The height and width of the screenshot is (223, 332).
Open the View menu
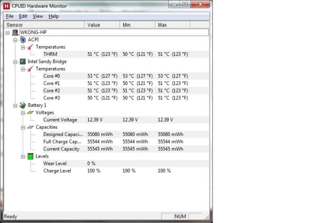click(38, 16)
